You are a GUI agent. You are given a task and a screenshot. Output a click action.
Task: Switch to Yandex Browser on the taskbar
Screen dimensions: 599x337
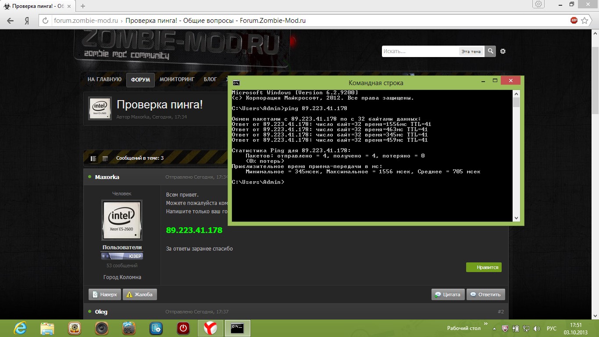[x=210, y=328]
